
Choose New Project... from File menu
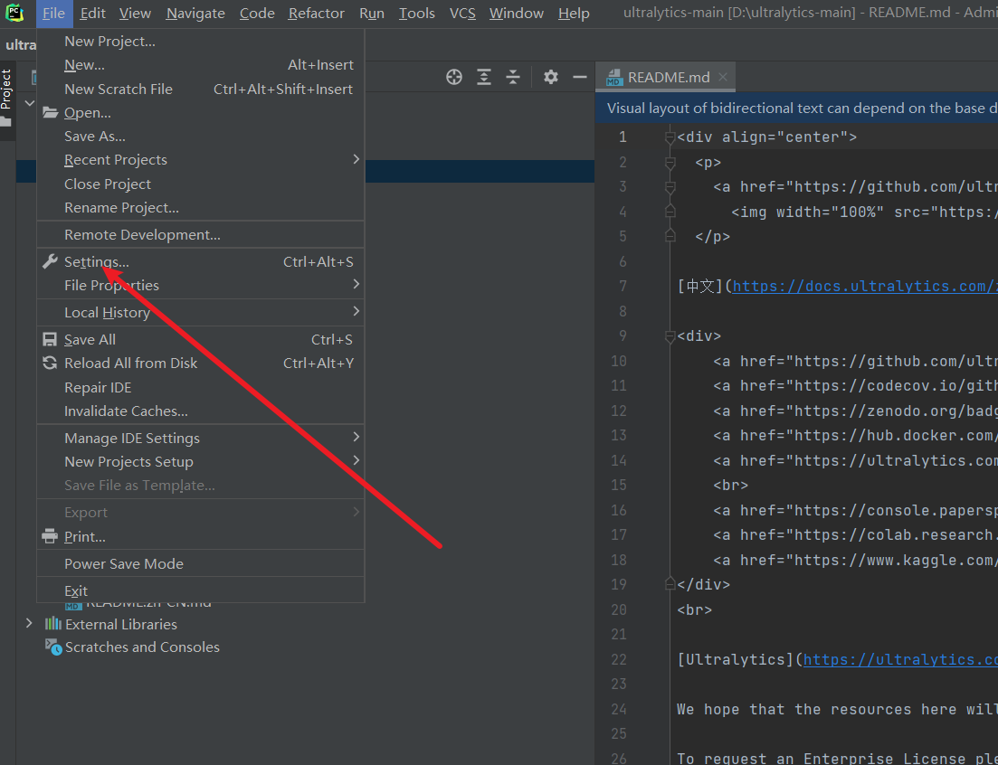pos(201,42)
